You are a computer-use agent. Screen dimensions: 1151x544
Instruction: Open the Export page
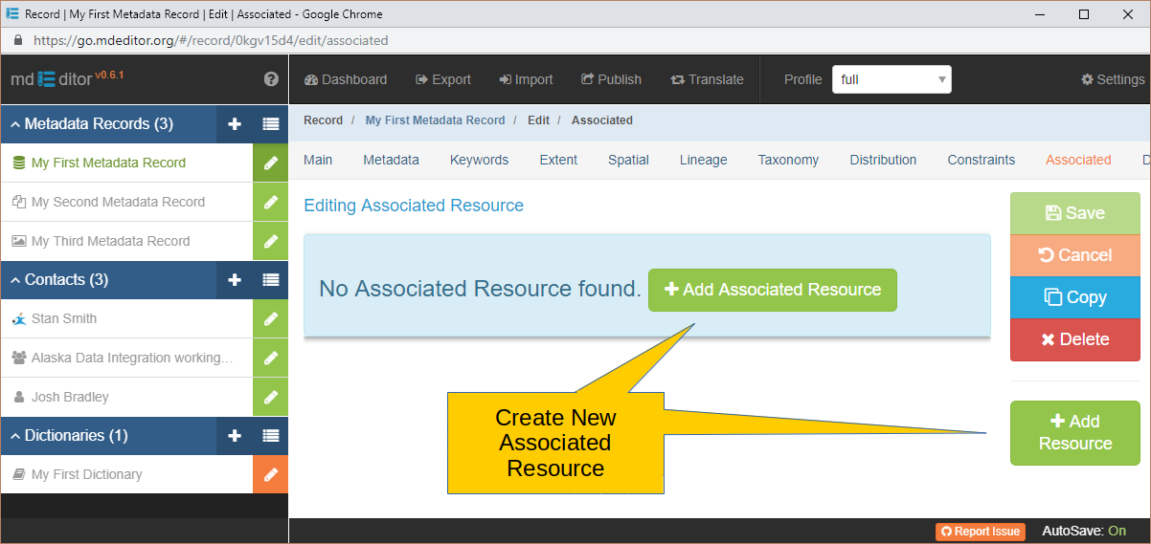point(443,79)
